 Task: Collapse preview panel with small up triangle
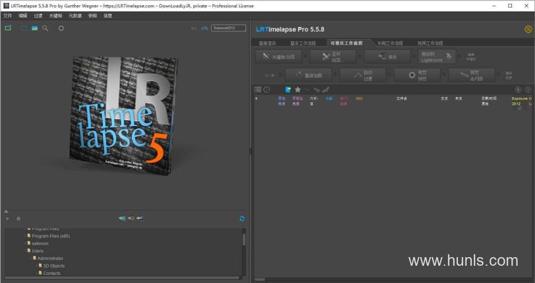(x=6, y=212)
